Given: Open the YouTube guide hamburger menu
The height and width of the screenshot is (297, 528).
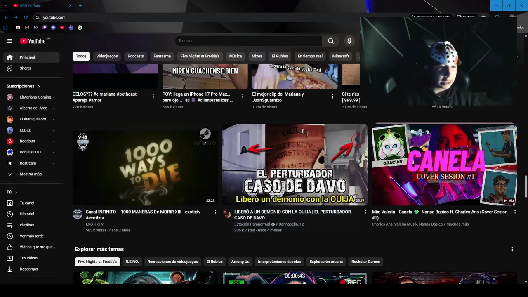Looking at the screenshot, I should (10, 41).
